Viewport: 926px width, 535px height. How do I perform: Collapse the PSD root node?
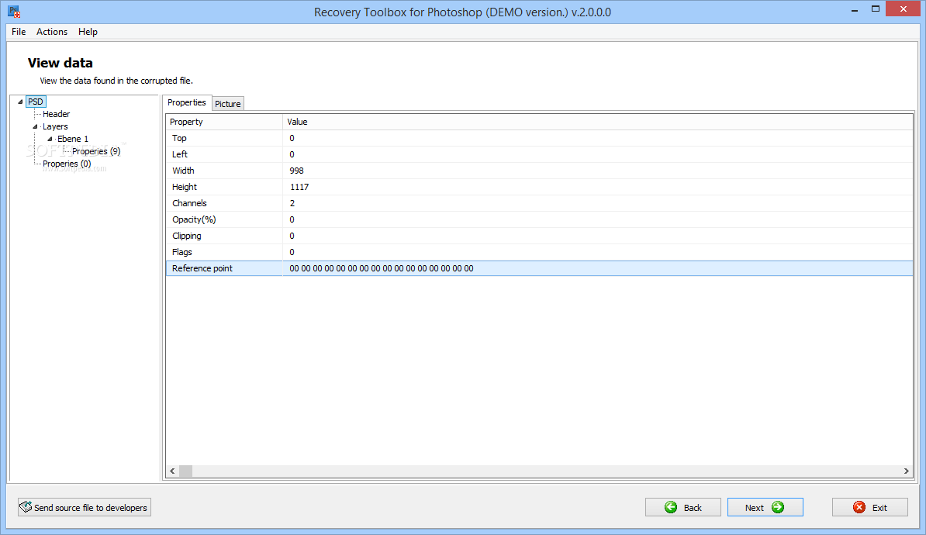point(20,102)
